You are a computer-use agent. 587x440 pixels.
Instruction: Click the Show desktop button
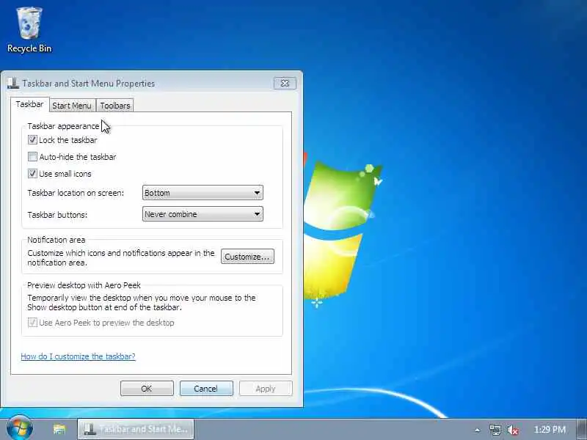[581, 429]
